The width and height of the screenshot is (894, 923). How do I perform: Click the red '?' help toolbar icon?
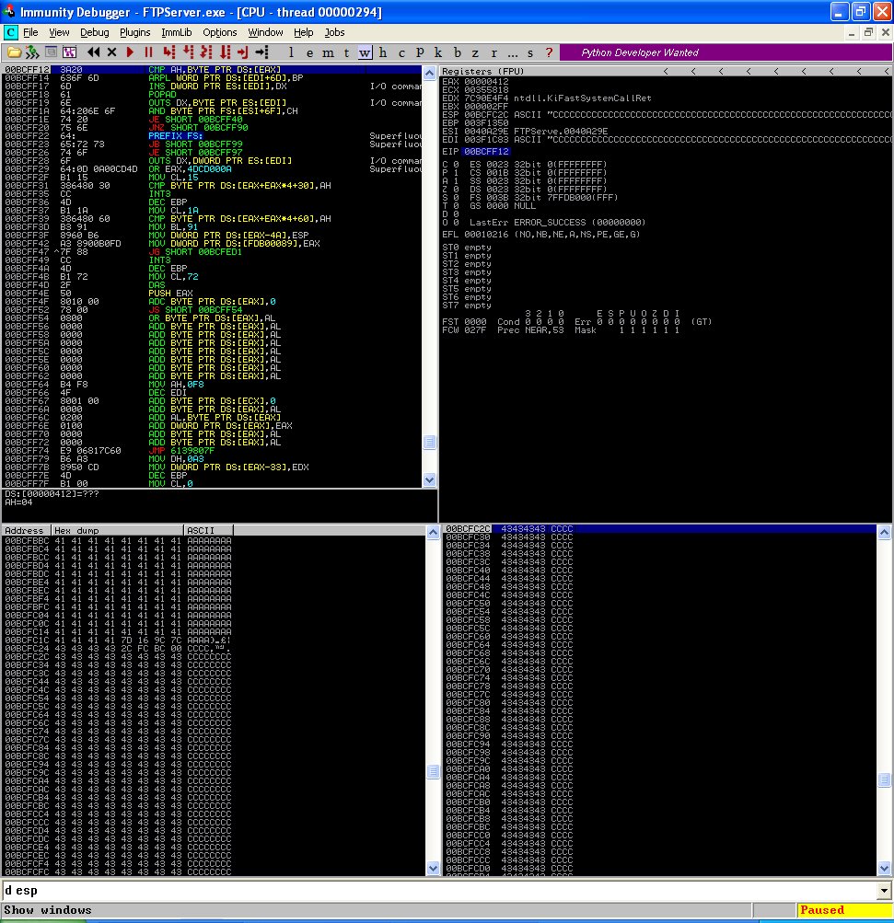[x=550, y=52]
